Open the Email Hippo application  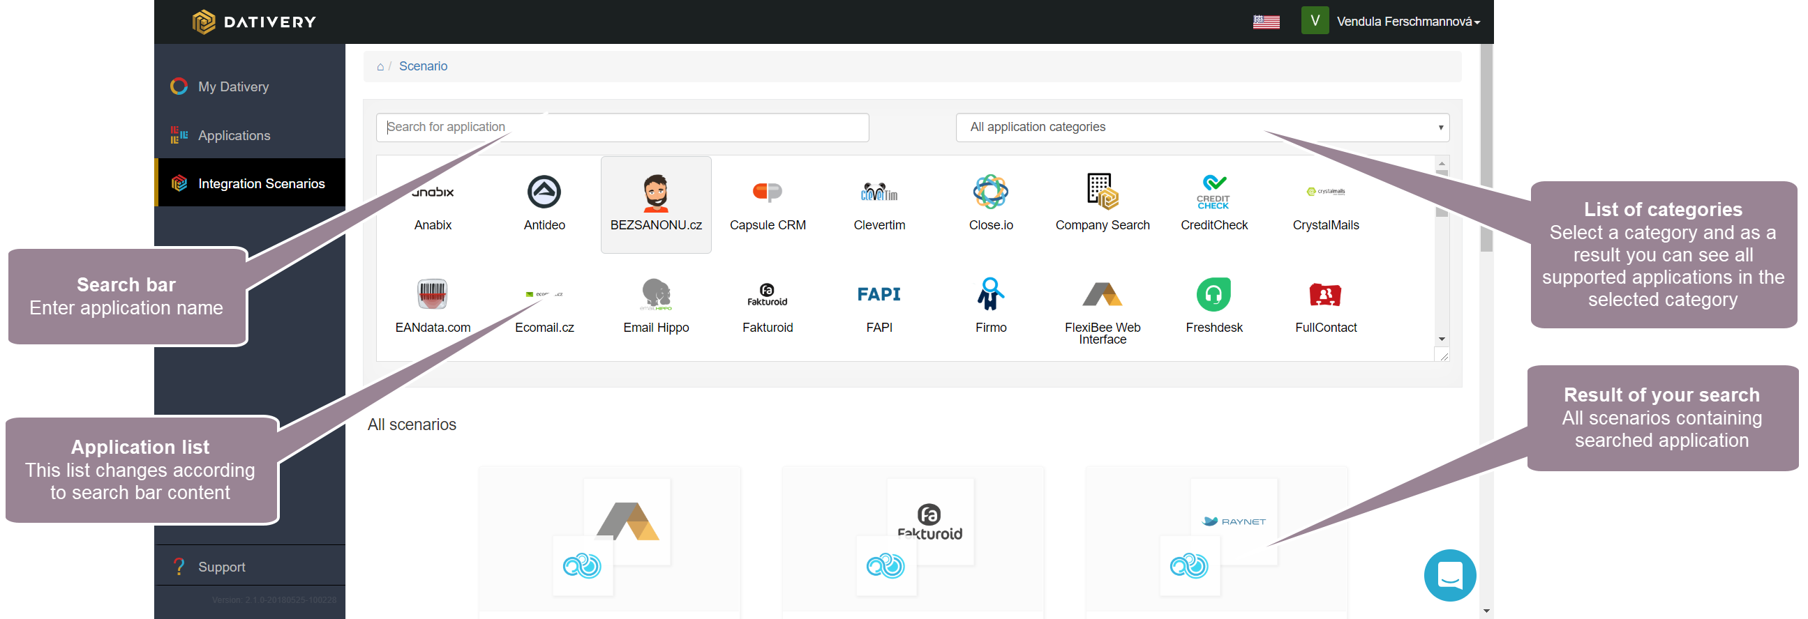(655, 306)
